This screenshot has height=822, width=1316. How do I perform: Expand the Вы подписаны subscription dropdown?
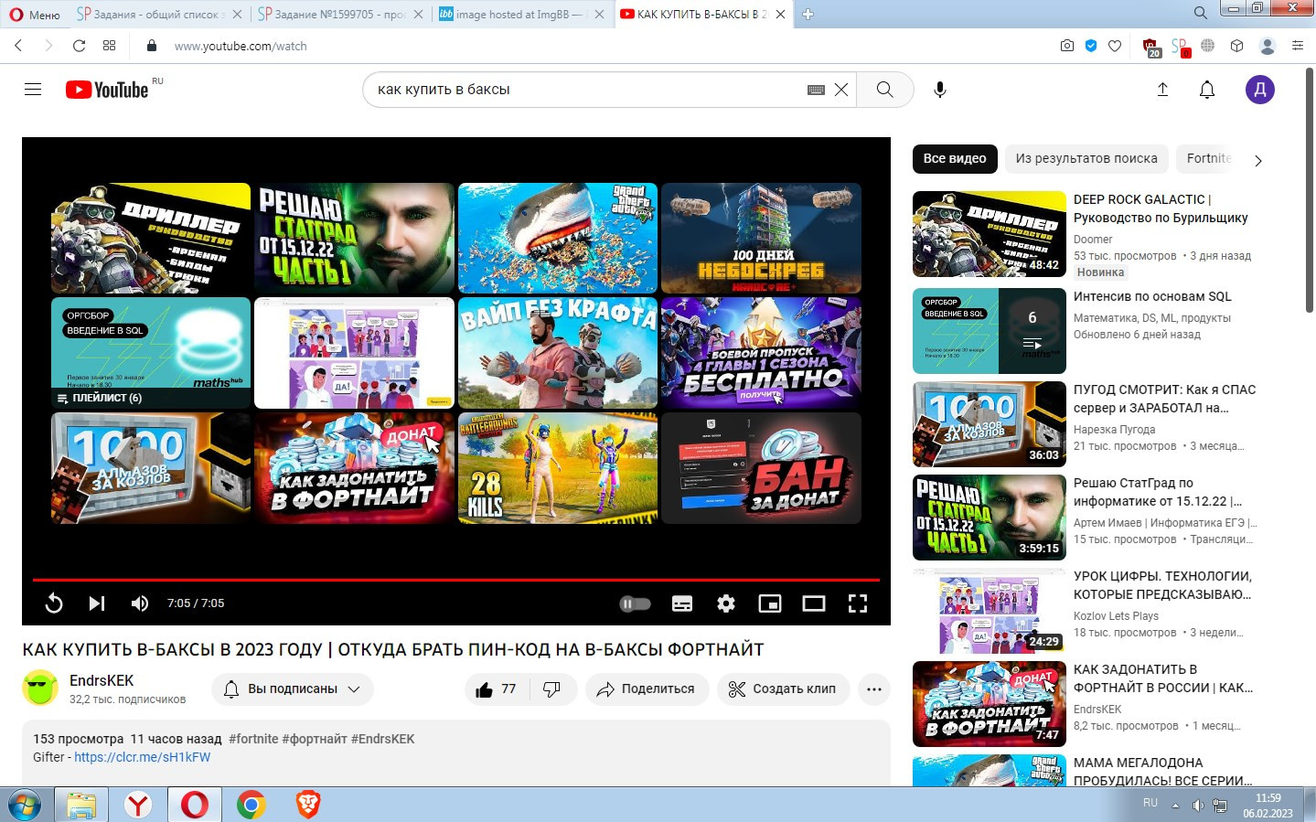click(x=293, y=689)
